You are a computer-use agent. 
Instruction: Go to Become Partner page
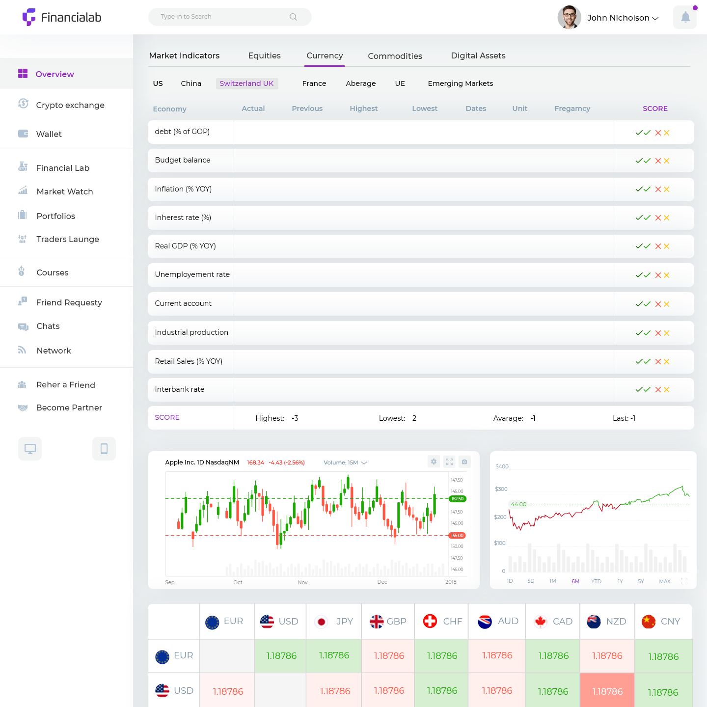[x=69, y=408]
